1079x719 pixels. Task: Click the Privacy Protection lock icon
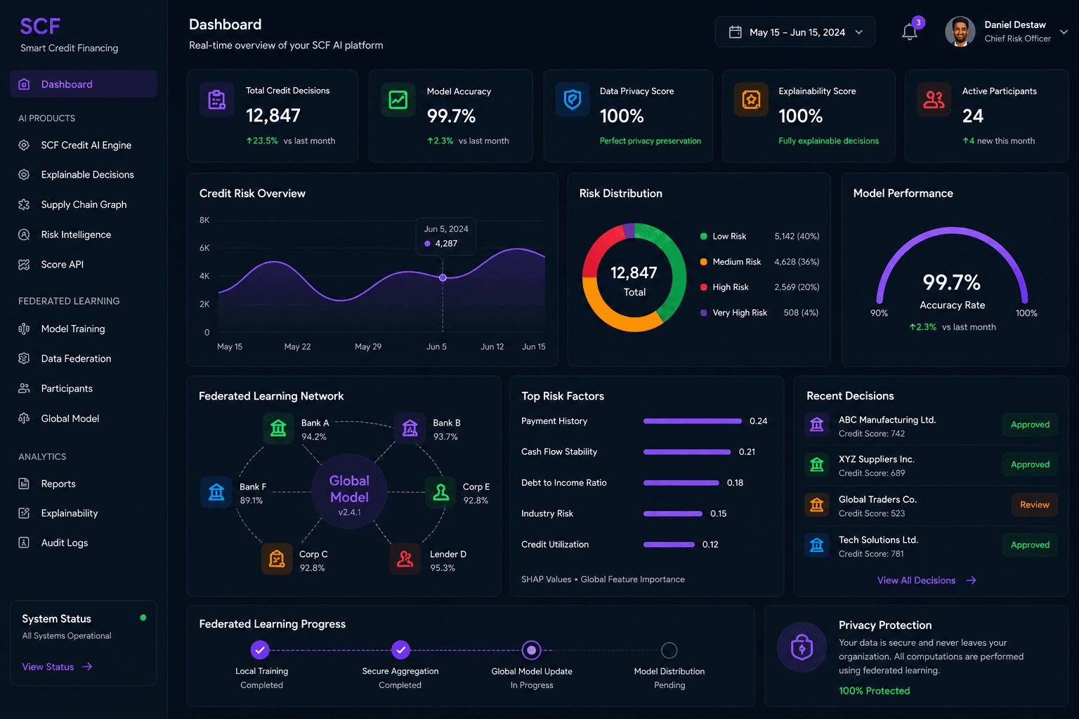[802, 647]
